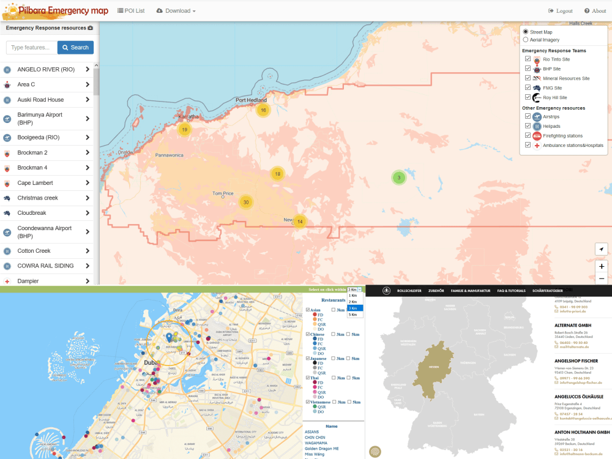Click the cluster marker showing 30 near Tom Price
Screen dimensions: 612x459
pos(246,201)
